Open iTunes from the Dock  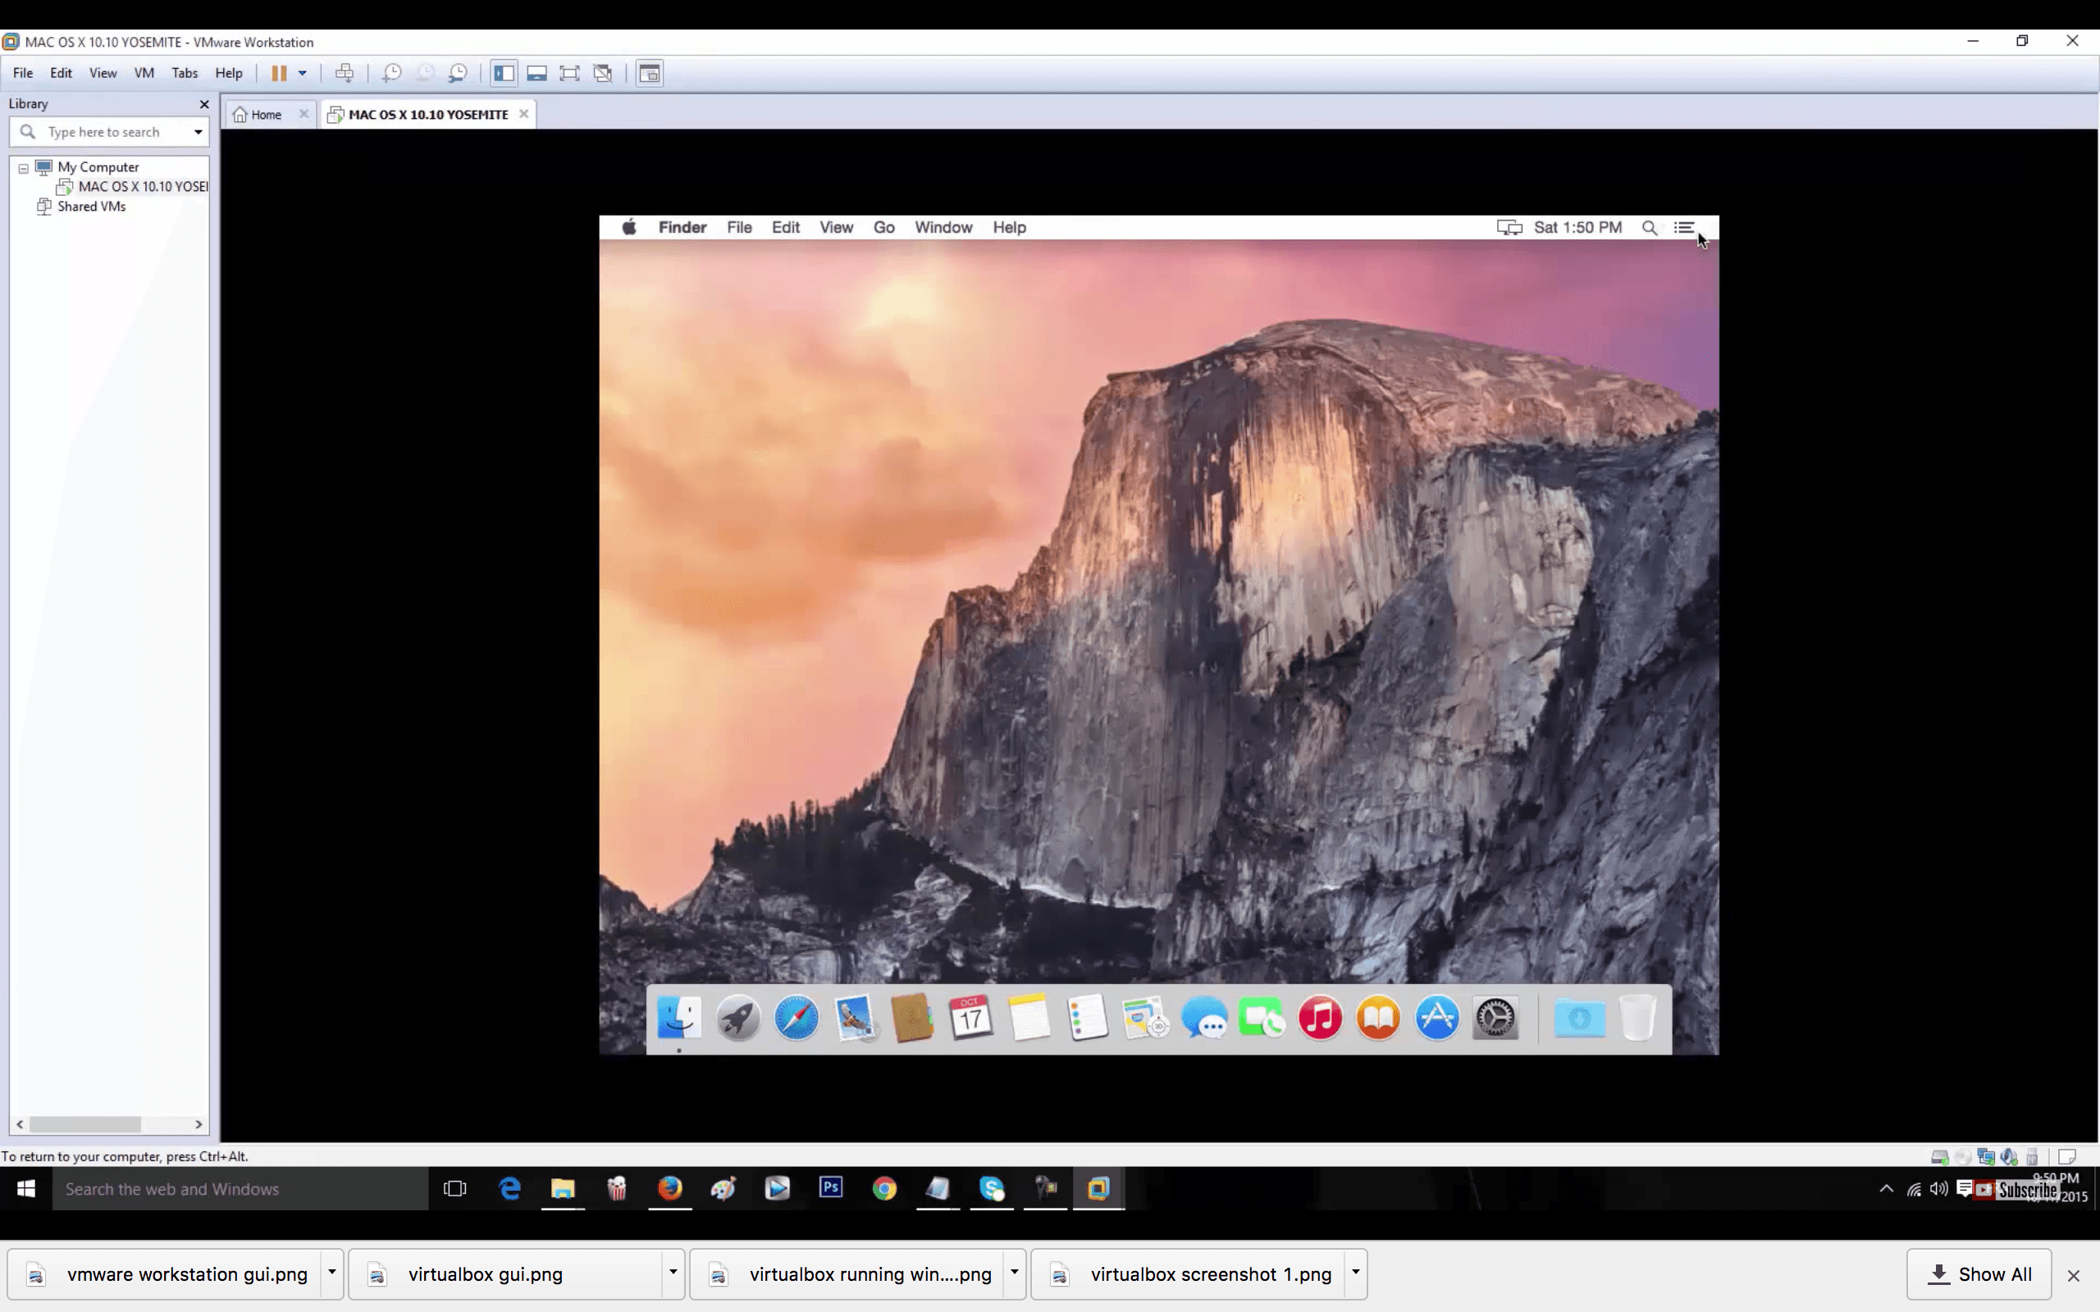click(1320, 1018)
